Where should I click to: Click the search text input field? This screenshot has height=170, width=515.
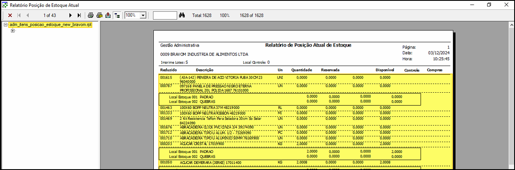[x=165, y=15]
